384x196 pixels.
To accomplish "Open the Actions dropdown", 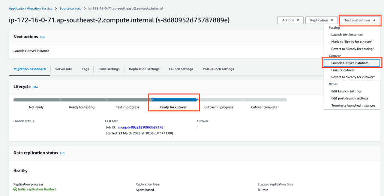I will (290, 20).
